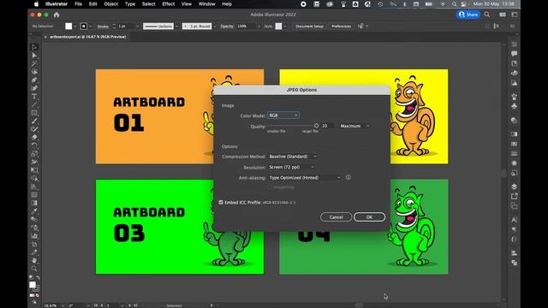548x308 pixels.
Task: Open the Apple menu
Action: point(36,3)
